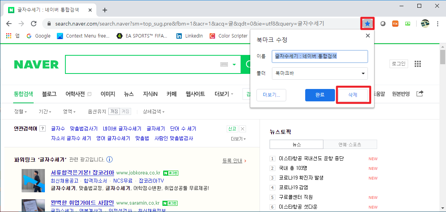Open the on-screen keyboard icon in search box
The image size is (446, 212).
point(224,65)
